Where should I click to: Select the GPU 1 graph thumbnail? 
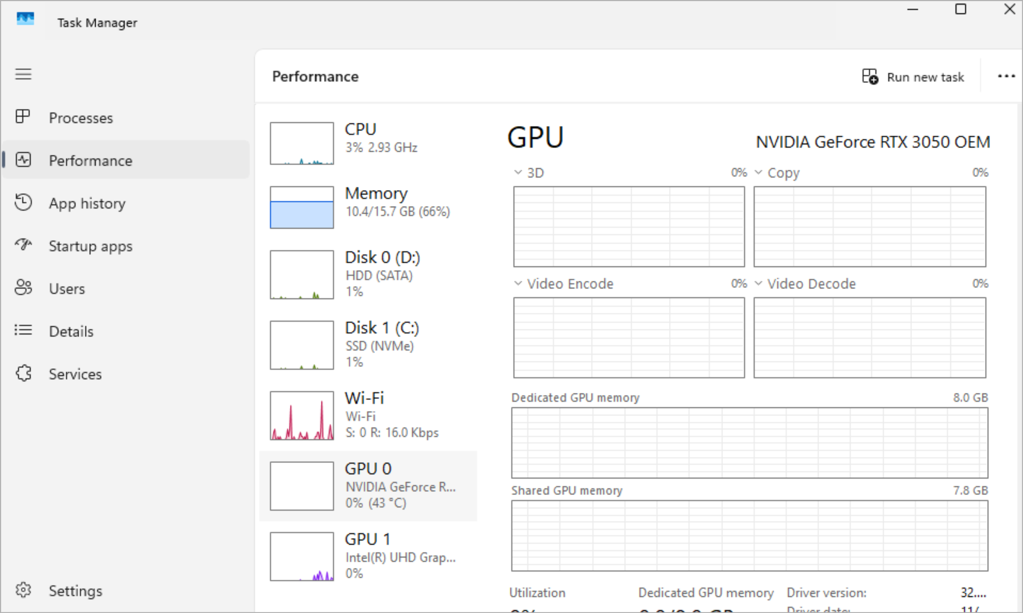pyautogui.click(x=302, y=556)
